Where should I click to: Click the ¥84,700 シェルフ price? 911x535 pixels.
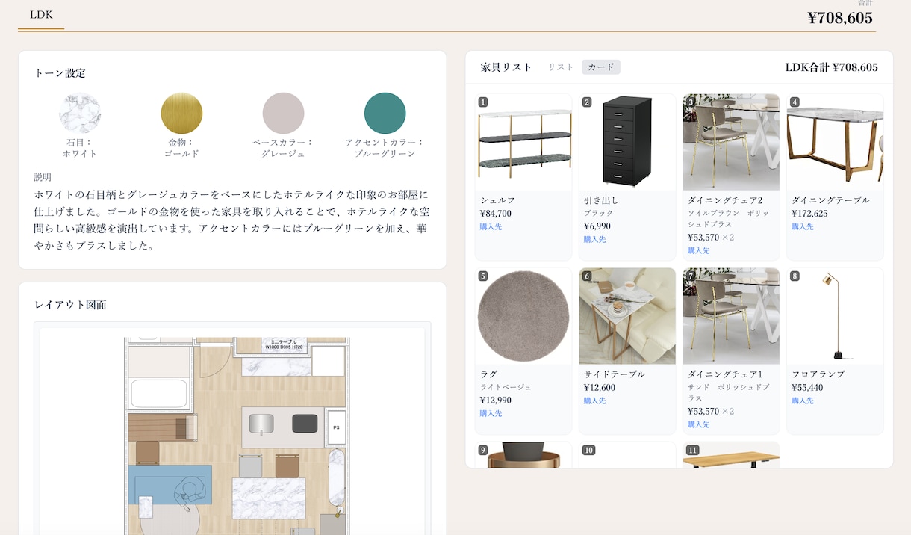[x=495, y=214]
